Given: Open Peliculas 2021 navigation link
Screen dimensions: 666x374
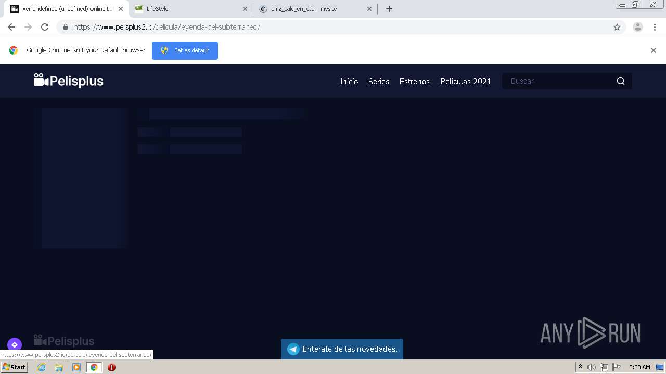Looking at the screenshot, I should tap(466, 81).
